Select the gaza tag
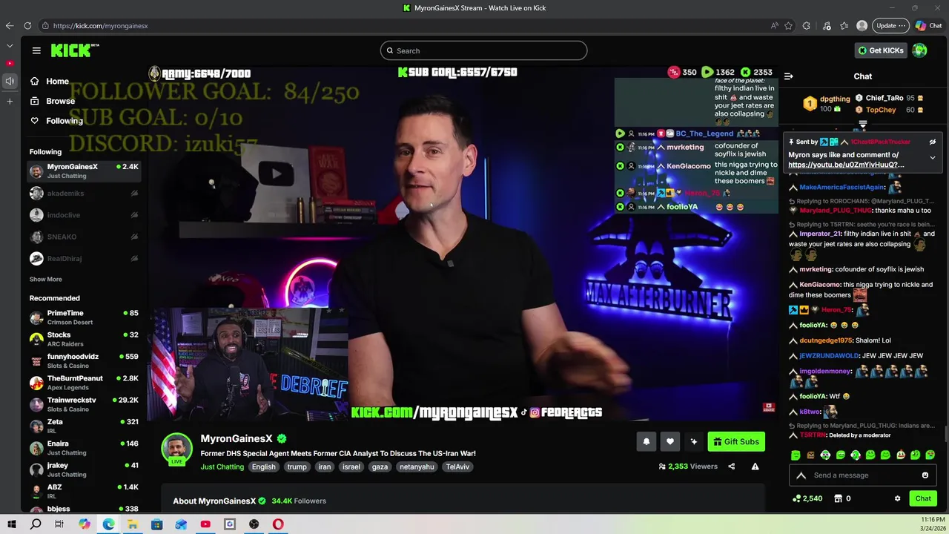This screenshot has height=534, width=949. pyautogui.click(x=380, y=467)
